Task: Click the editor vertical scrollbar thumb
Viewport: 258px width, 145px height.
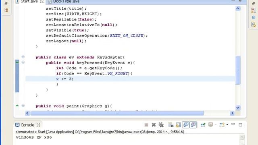Action: pos(238,70)
